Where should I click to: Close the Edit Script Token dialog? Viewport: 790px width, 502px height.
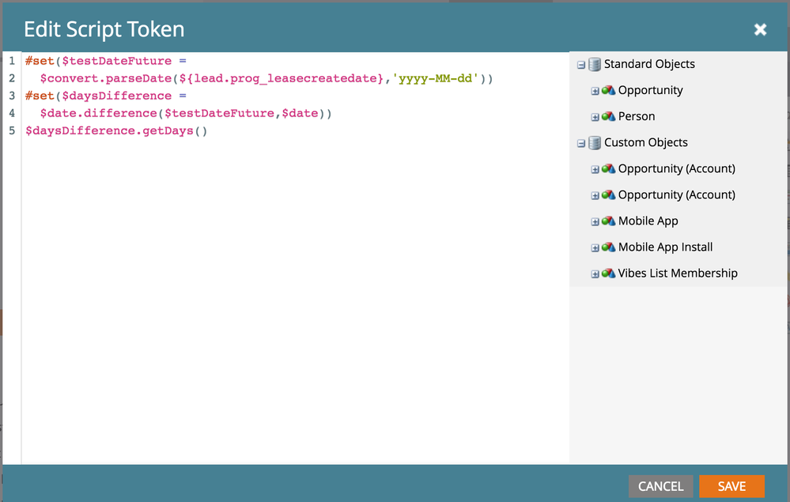[x=760, y=29]
